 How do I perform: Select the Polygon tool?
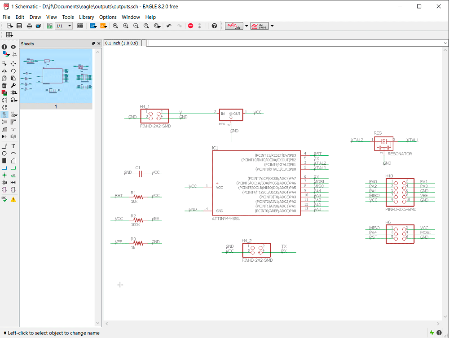[x=13, y=161]
